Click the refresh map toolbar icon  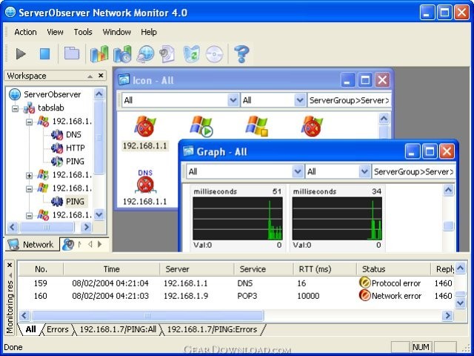(x=191, y=54)
